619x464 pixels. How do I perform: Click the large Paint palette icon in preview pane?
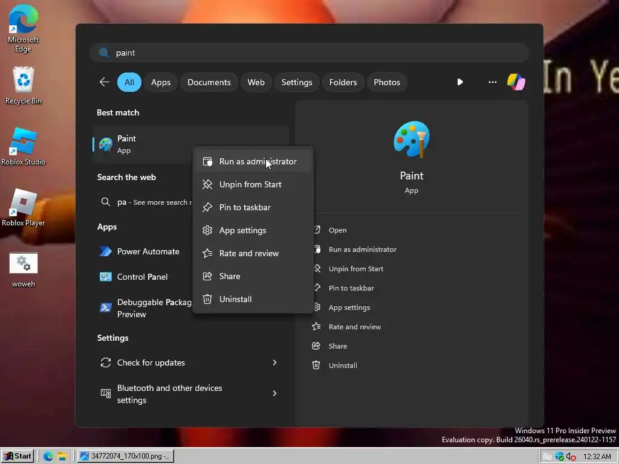coord(411,140)
